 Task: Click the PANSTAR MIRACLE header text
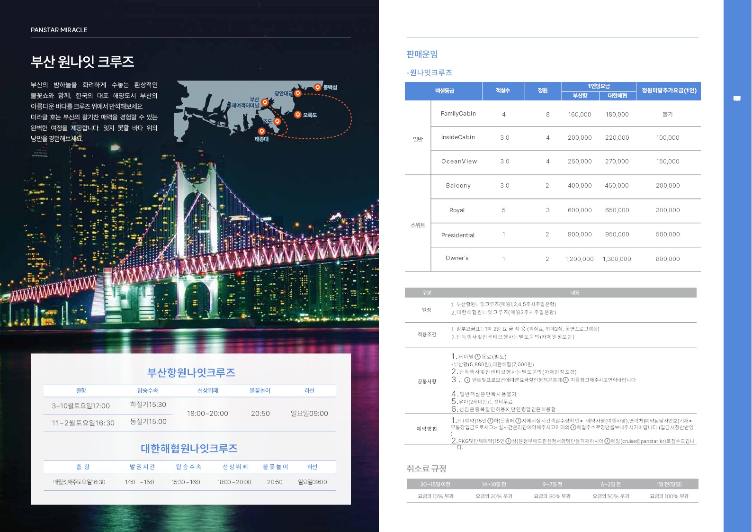(x=59, y=30)
